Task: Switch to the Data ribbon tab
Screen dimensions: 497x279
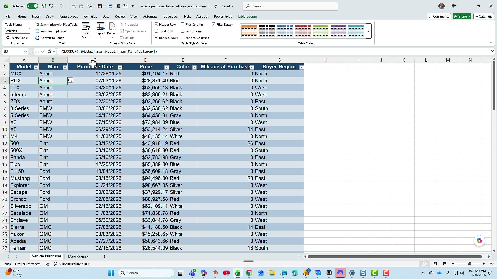Action: click(106, 16)
